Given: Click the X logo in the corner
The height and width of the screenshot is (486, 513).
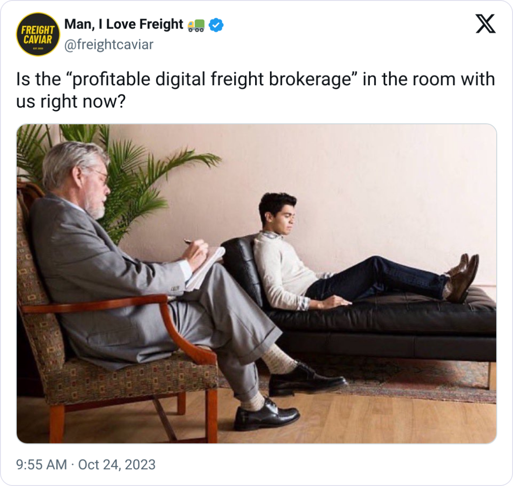Looking at the screenshot, I should [x=485, y=24].
